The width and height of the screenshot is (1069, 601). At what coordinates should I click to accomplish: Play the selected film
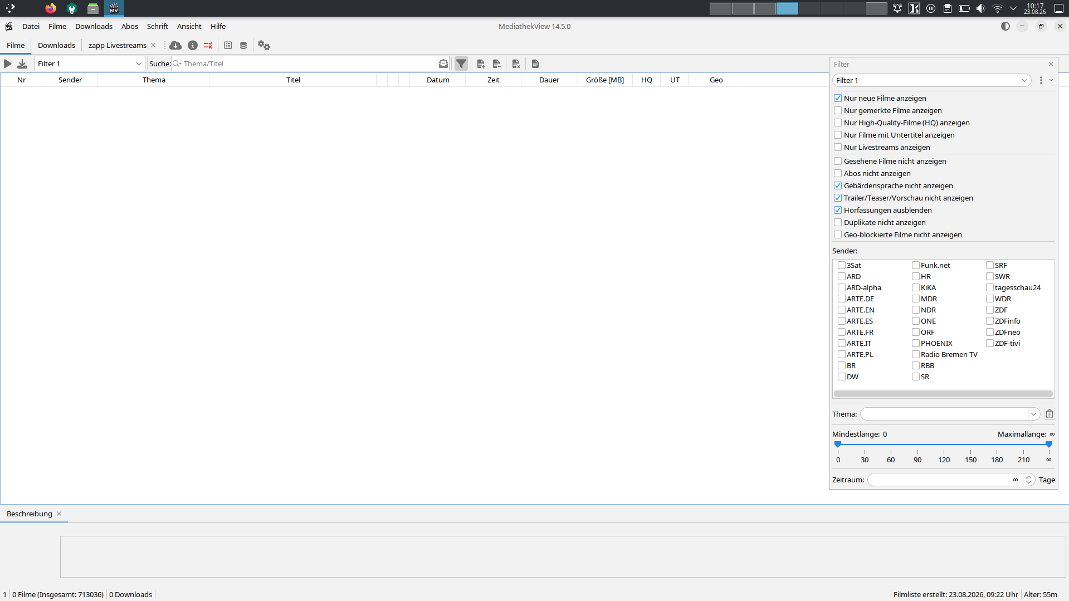tap(8, 63)
